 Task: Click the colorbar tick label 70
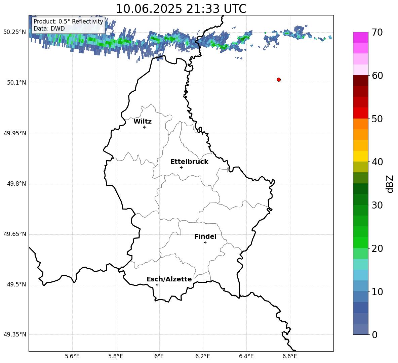click(377, 32)
